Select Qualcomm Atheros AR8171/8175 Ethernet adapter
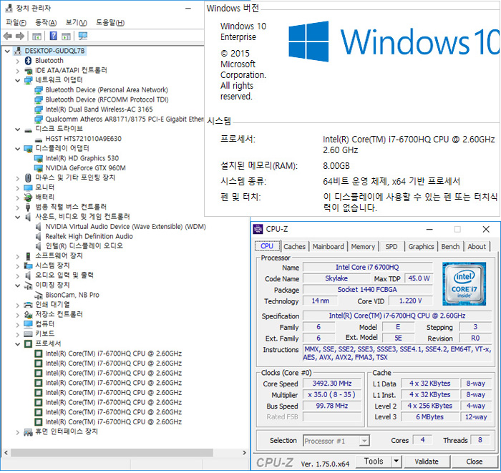 (125, 119)
